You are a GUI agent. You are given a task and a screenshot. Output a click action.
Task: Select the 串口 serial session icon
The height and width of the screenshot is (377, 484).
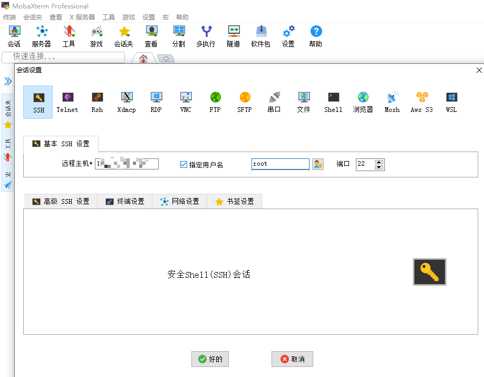pos(274,102)
